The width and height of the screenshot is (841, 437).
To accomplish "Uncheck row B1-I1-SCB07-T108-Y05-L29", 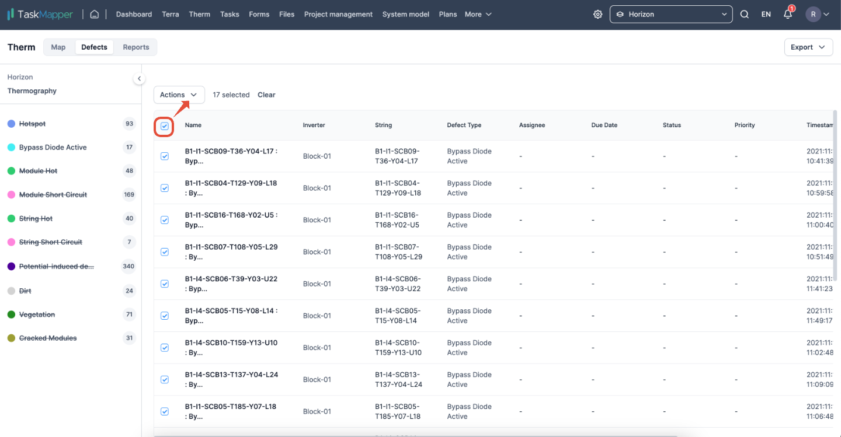I will (165, 252).
